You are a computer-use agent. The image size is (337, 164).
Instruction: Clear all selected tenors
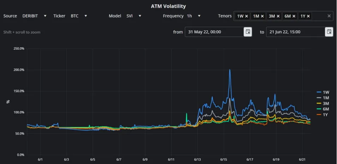tap(329, 16)
